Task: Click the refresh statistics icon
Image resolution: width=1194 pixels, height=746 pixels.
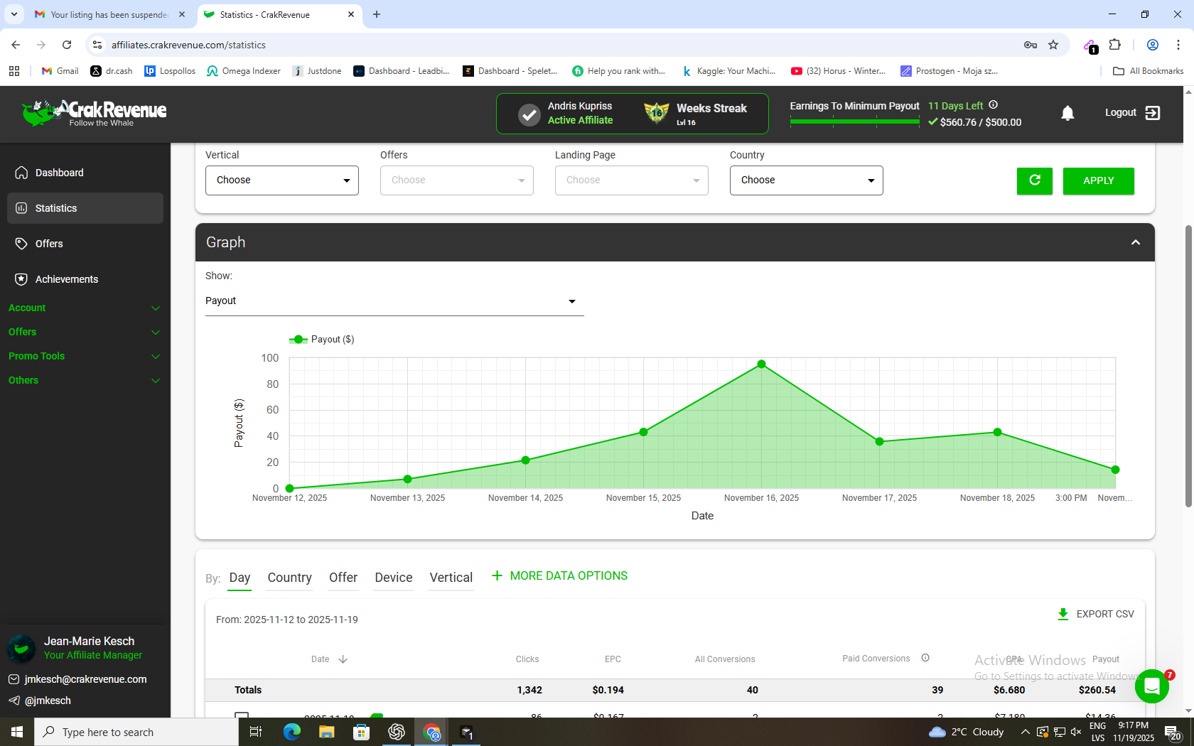Action: (x=1034, y=180)
